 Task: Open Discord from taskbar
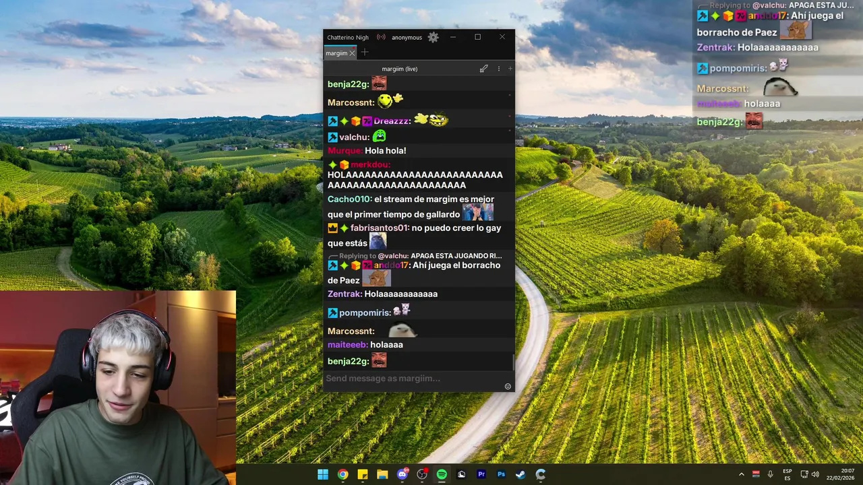tap(403, 474)
